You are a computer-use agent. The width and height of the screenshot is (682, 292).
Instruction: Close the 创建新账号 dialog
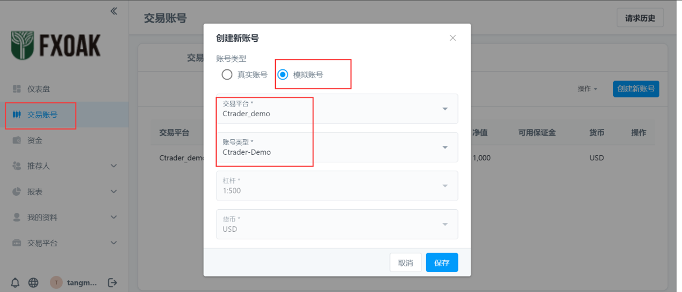click(453, 38)
